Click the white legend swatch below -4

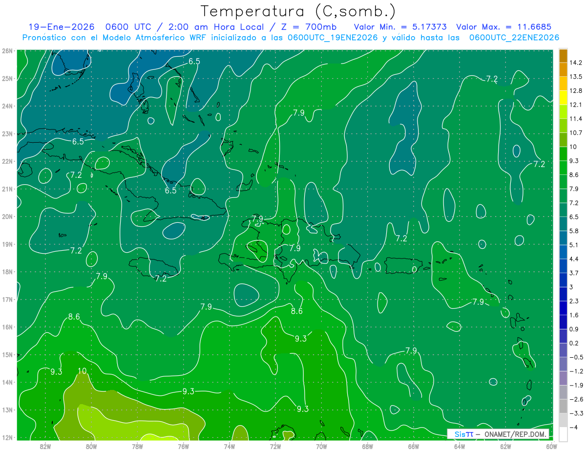[563, 434]
